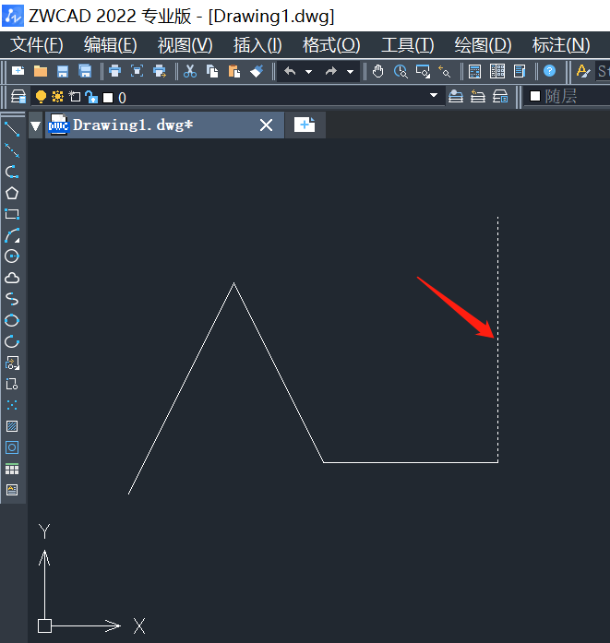This screenshot has height=643, width=610.
Task: Select the Polyline tool
Action: [x=12, y=172]
